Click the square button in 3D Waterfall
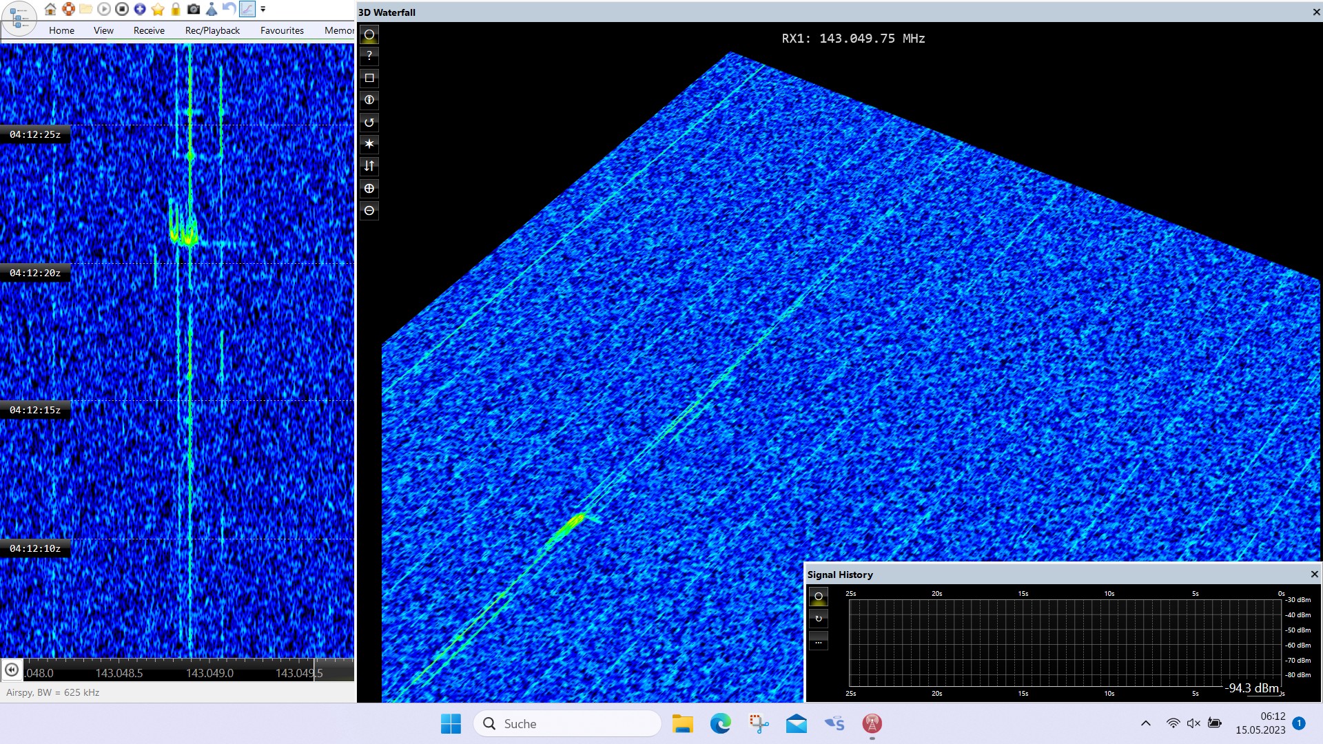This screenshot has width=1323, height=744. tap(369, 78)
